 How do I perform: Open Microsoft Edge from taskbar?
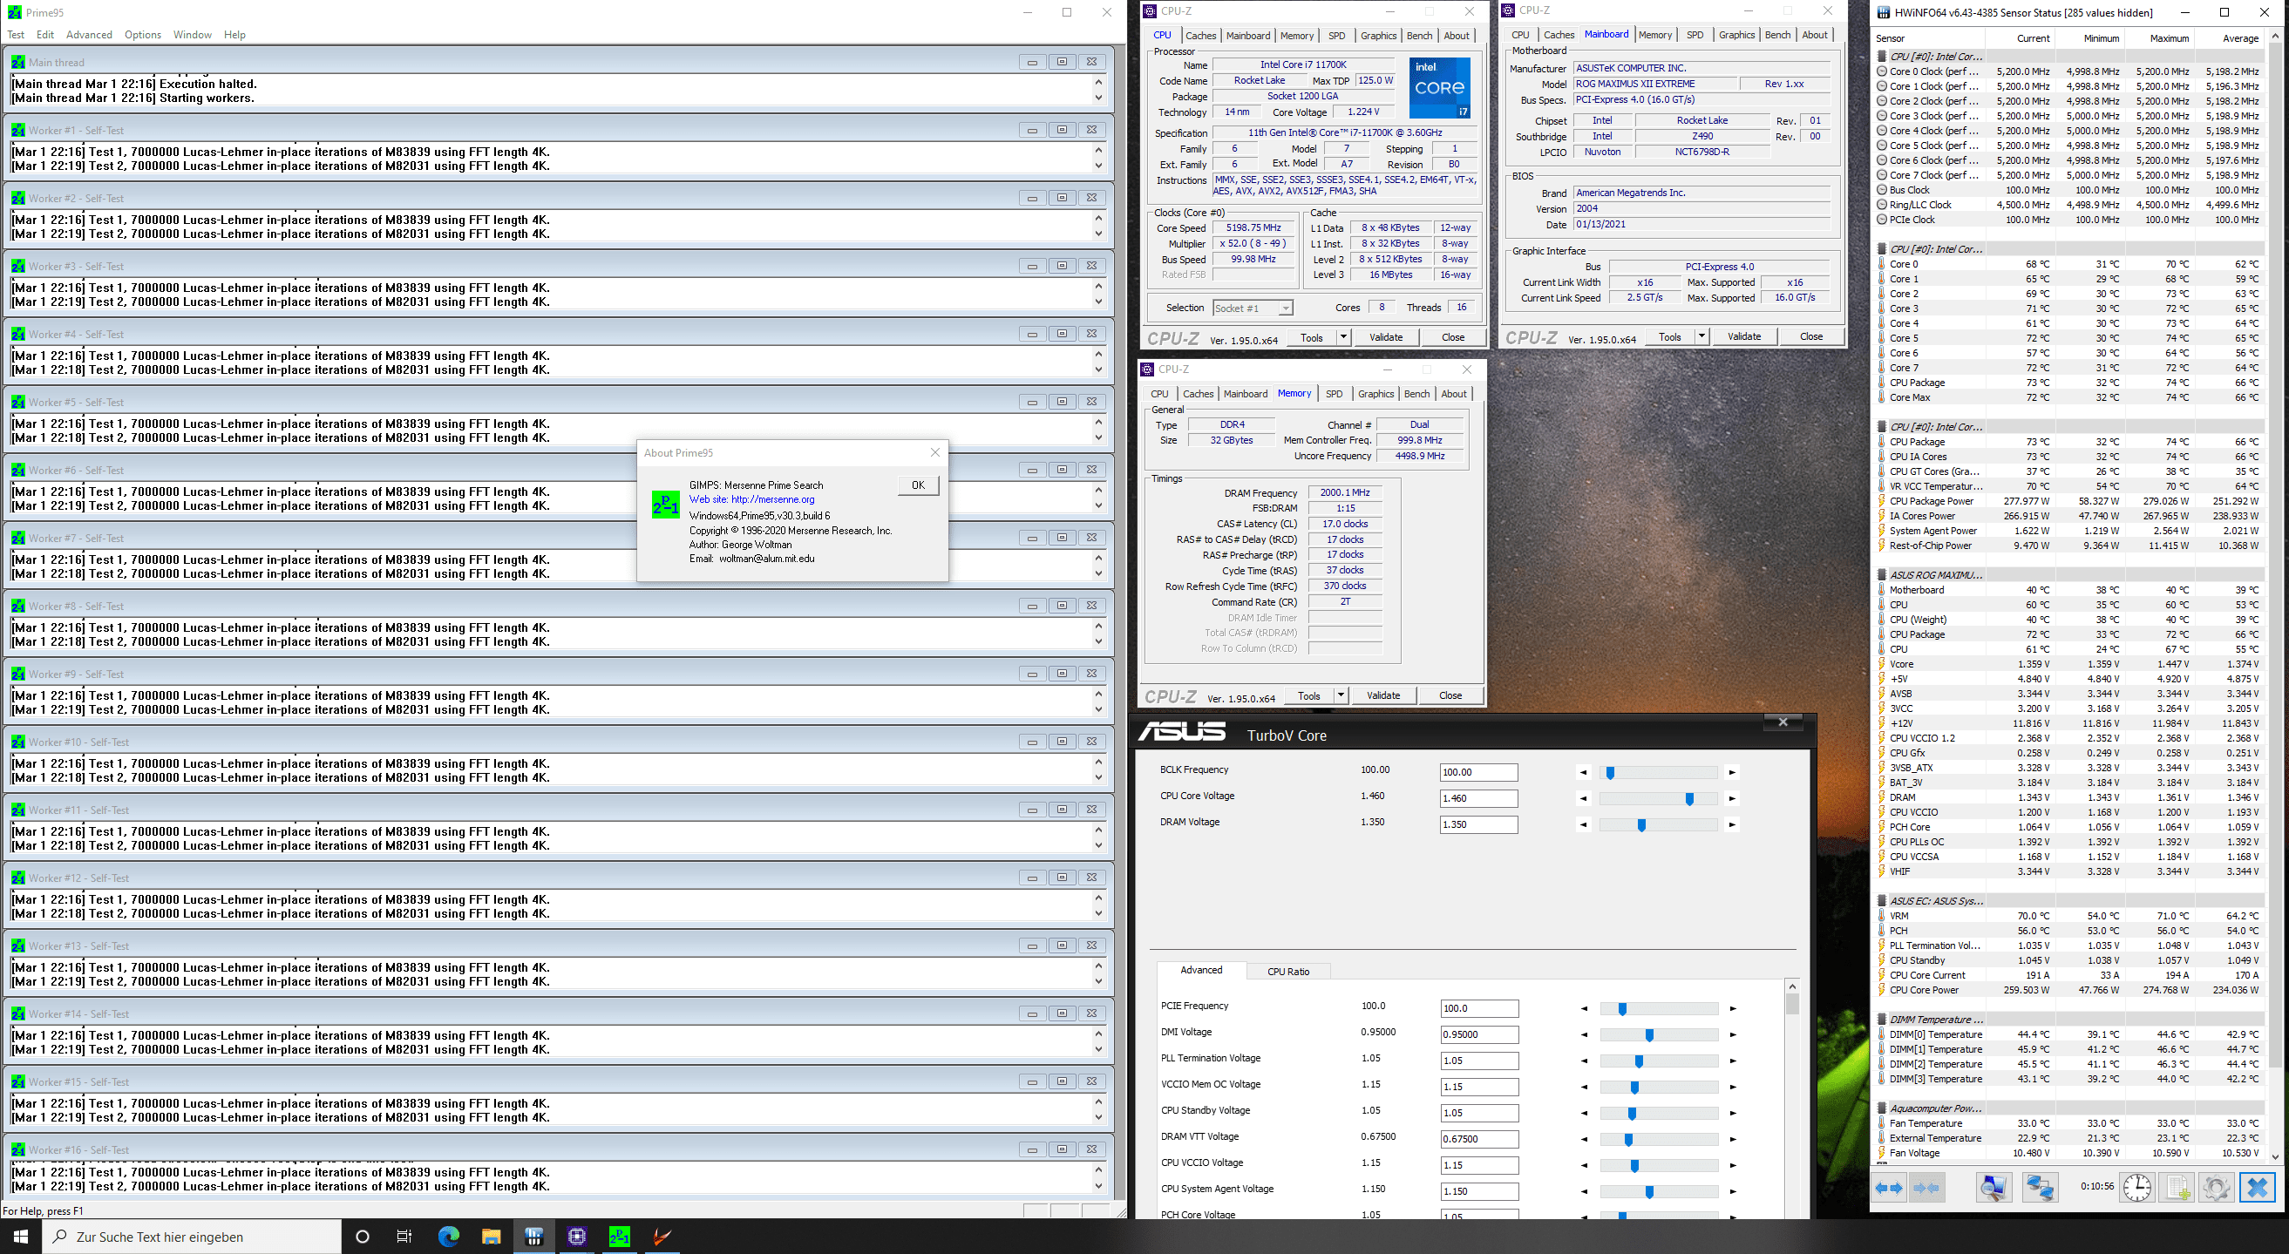coord(449,1237)
